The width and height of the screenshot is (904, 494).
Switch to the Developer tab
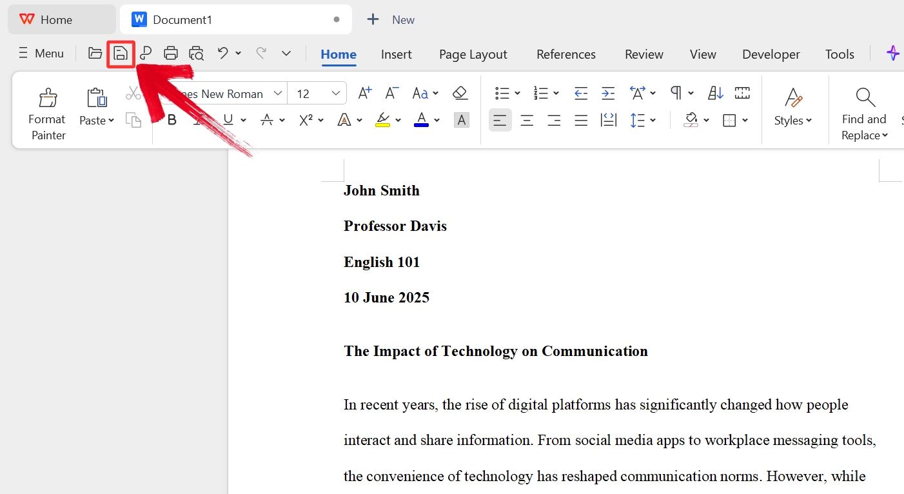pos(771,54)
